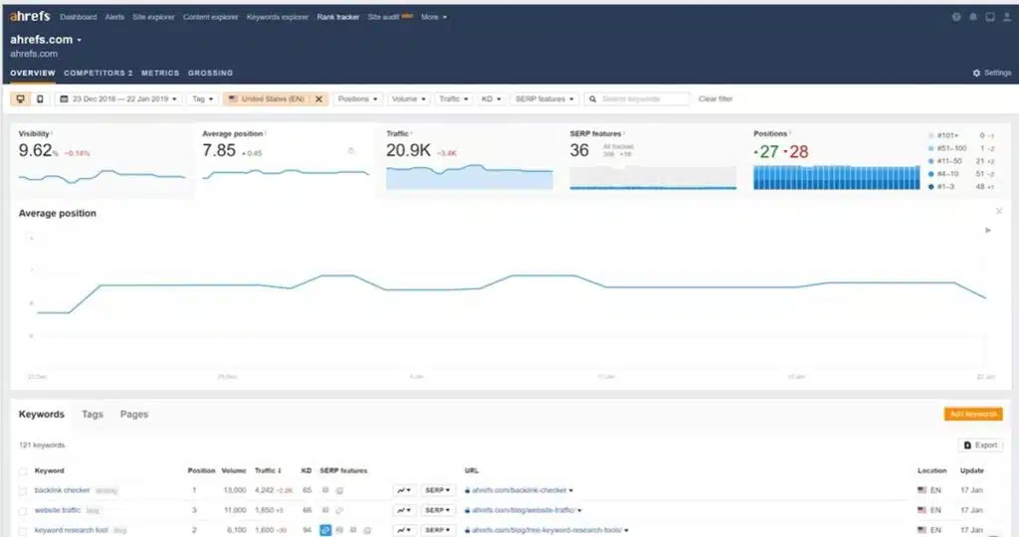Open the Volume filter dropdown
1019x537 pixels.
(408, 98)
